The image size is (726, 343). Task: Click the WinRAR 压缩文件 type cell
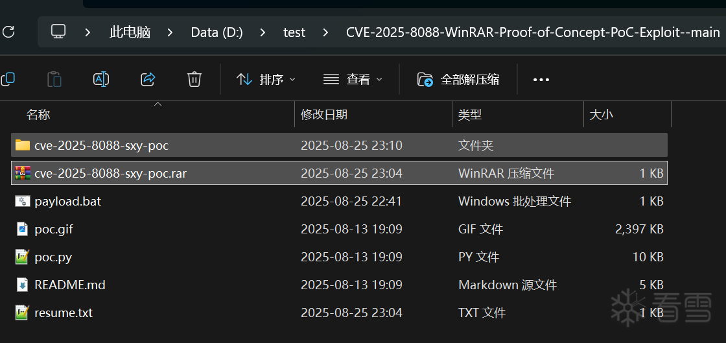506,174
